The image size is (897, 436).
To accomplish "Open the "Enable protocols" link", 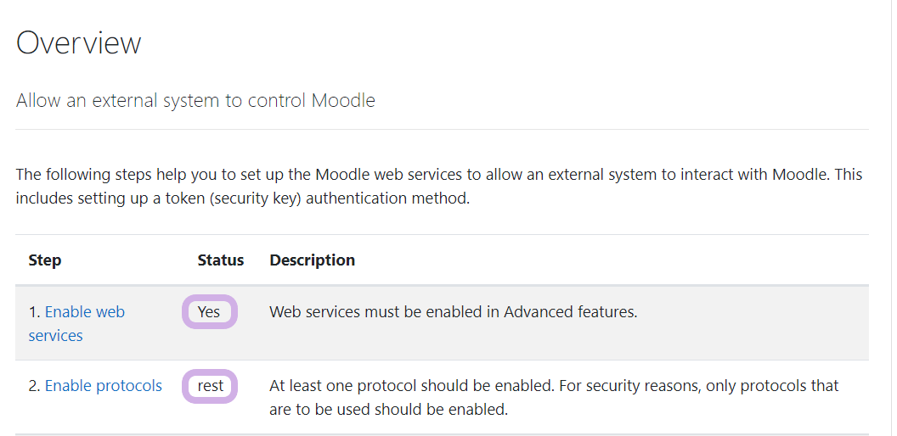I will click(x=103, y=386).
